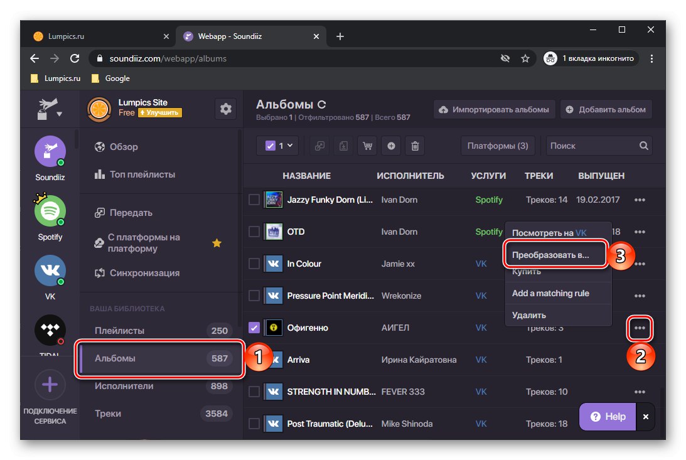Image resolution: width=686 pixels, height=460 pixels.
Task: Uncheck the Офигенно album checkbox
Action: click(x=254, y=328)
